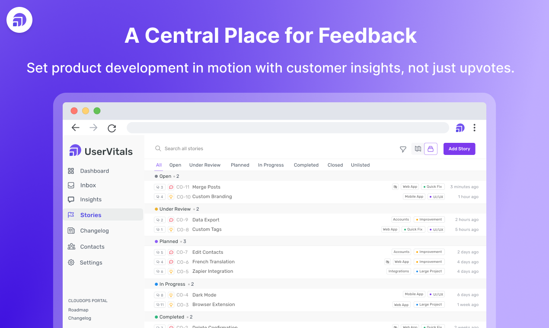The height and width of the screenshot is (328, 549).
Task: Select the All tab
Action: (159, 165)
